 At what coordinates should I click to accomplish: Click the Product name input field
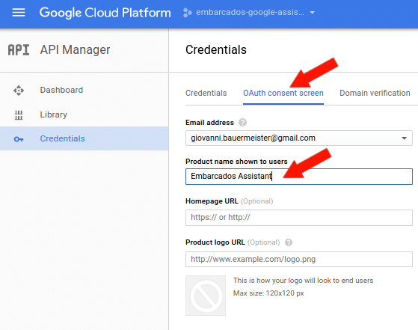[299, 177]
